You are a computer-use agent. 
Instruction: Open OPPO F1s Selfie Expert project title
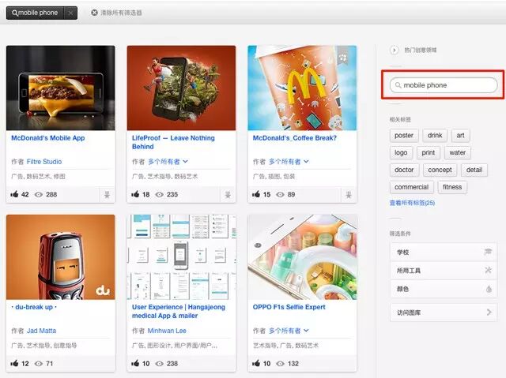click(289, 307)
